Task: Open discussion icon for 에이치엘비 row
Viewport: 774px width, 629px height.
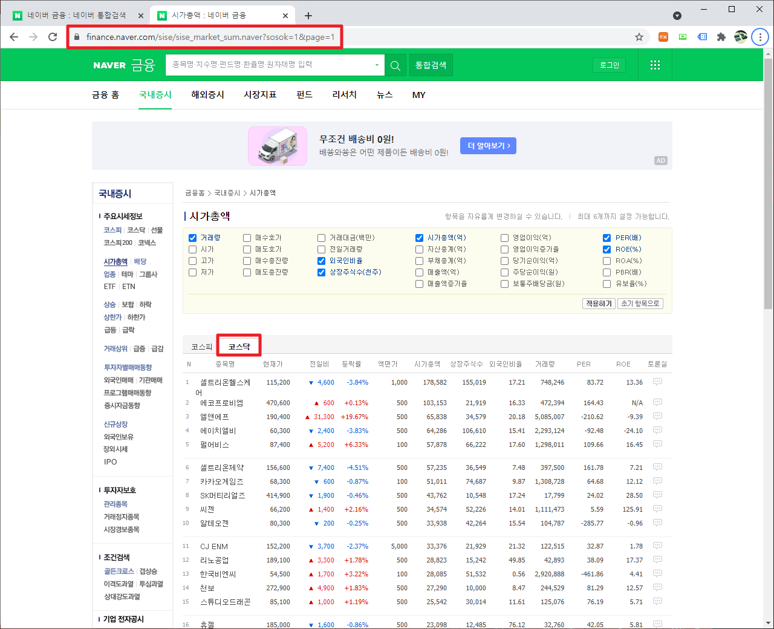Action: 657,430
